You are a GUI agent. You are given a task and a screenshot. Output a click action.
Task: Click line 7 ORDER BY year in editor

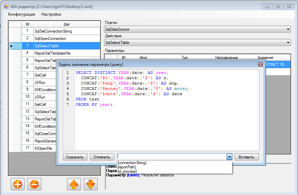coord(94,104)
